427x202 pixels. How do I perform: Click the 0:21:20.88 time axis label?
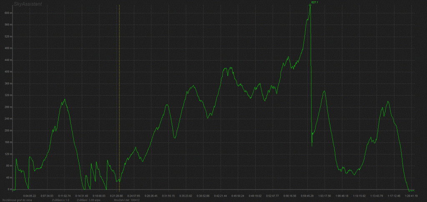(x=116, y=195)
